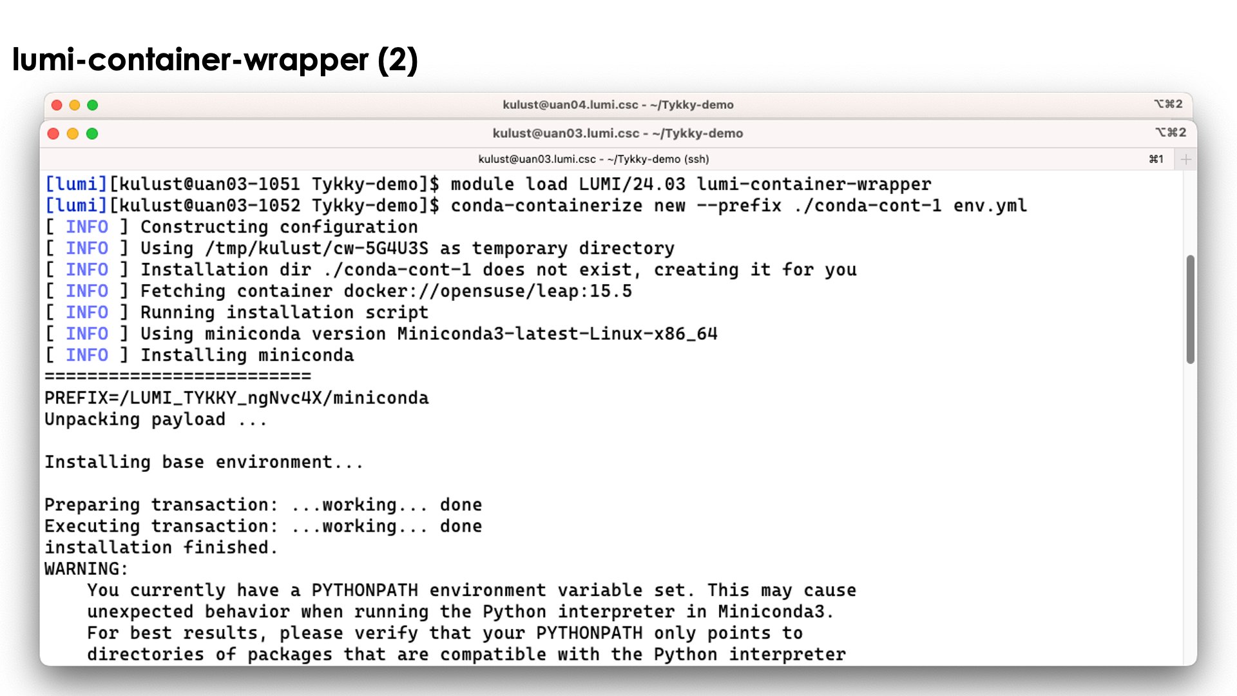Click the 'Installation dir ./conda-cont-1' line
The width and height of the screenshot is (1237, 696).
[x=450, y=269]
